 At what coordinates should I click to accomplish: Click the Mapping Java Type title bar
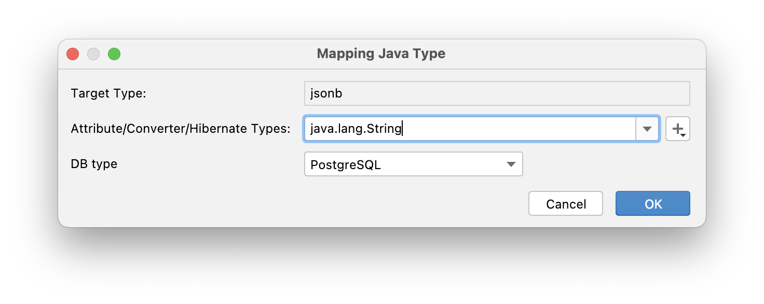point(381,53)
